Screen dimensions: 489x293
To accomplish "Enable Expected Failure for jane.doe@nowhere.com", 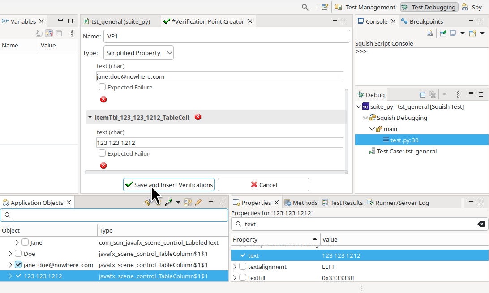I will (102, 87).
